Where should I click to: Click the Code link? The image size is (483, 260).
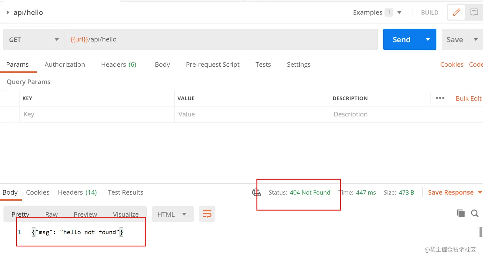tap(476, 64)
